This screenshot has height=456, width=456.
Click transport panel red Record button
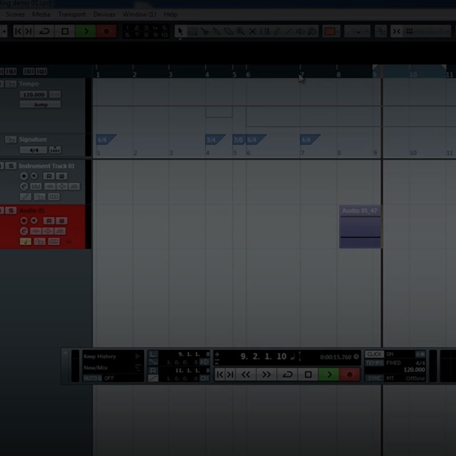point(349,374)
